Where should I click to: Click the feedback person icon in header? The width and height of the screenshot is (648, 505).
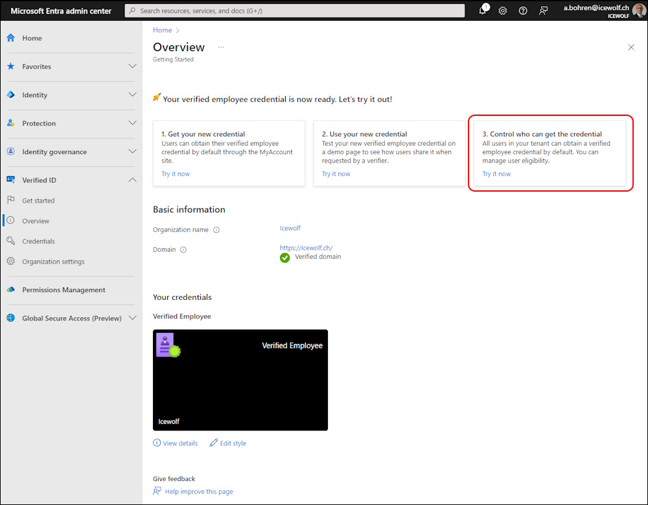544,11
